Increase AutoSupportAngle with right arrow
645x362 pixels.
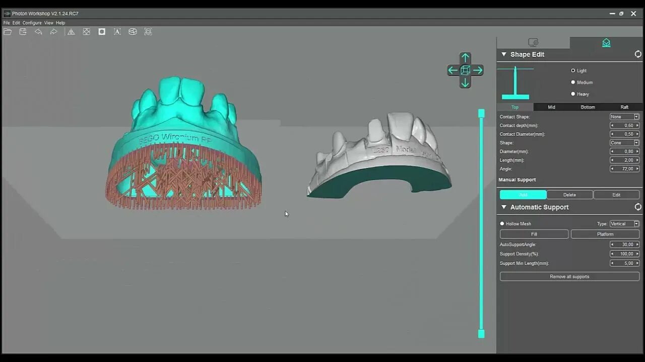[x=637, y=244]
